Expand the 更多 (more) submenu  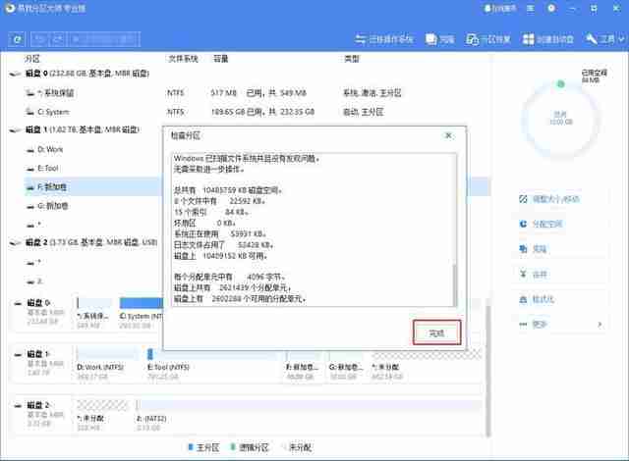coord(539,324)
